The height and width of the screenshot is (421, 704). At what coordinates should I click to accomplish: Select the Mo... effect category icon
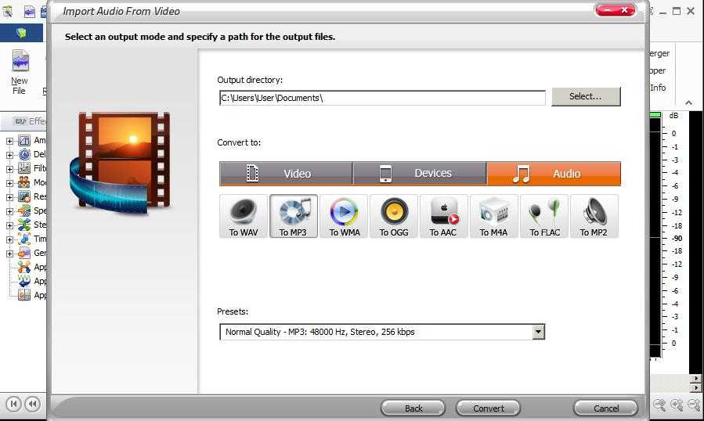tap(24, 182)
